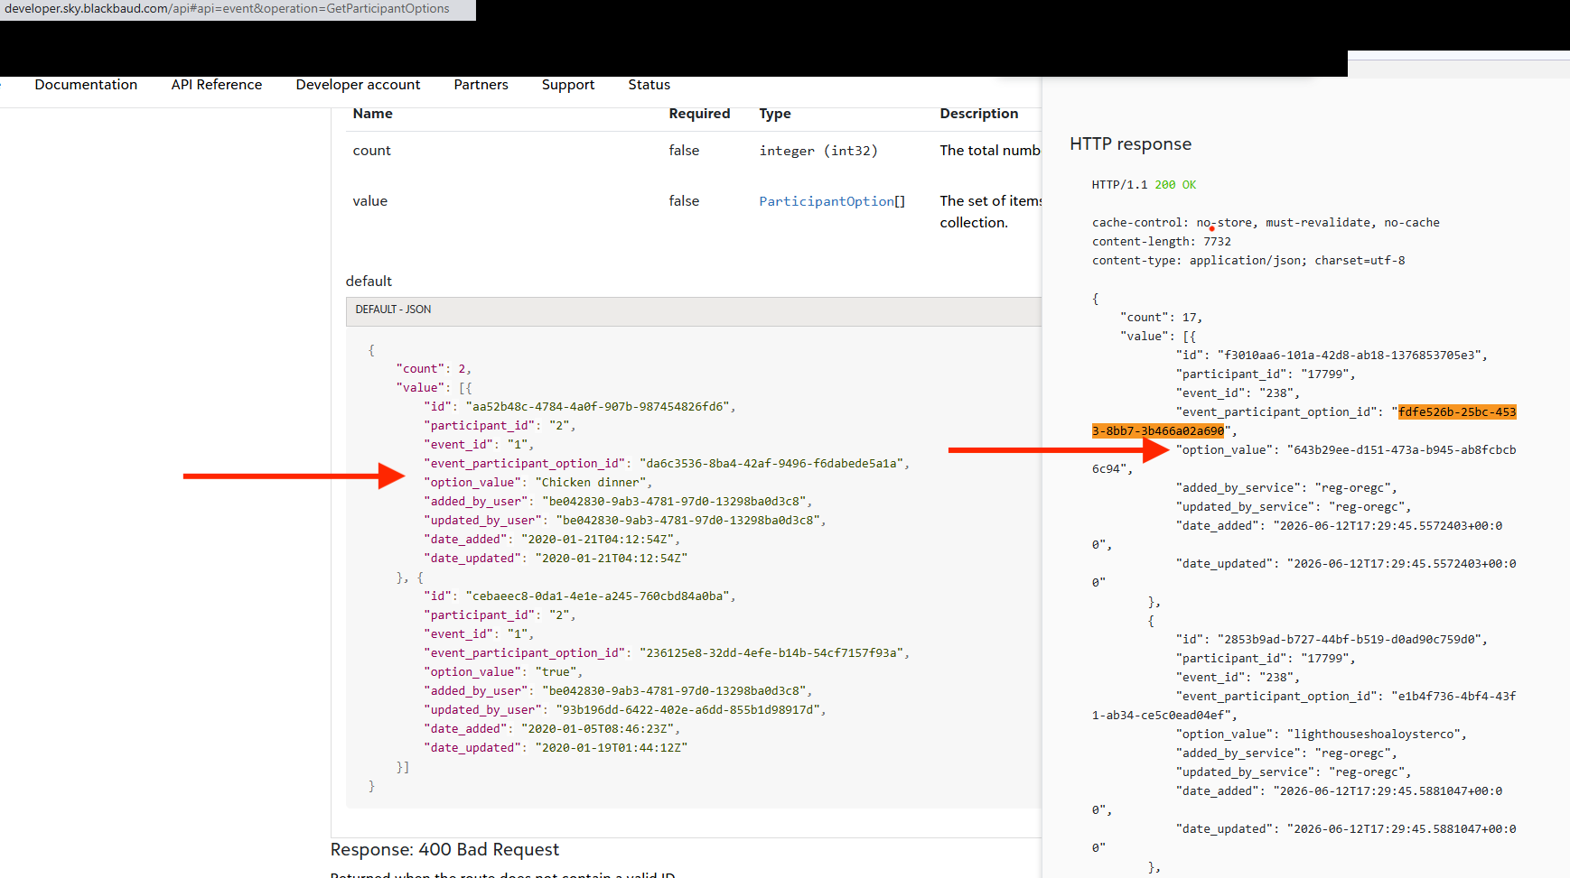This screenshot has width=1570, height=878.
Task: Click the "Chicken dinner" option value
Action: [x=592, y=483]
